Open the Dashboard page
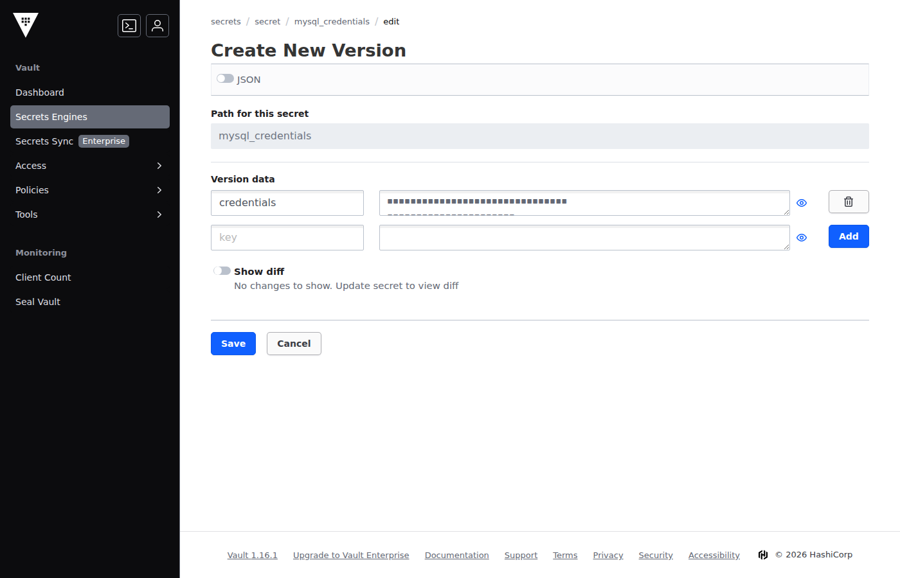 pyautogui.click(x=90, y=92)
